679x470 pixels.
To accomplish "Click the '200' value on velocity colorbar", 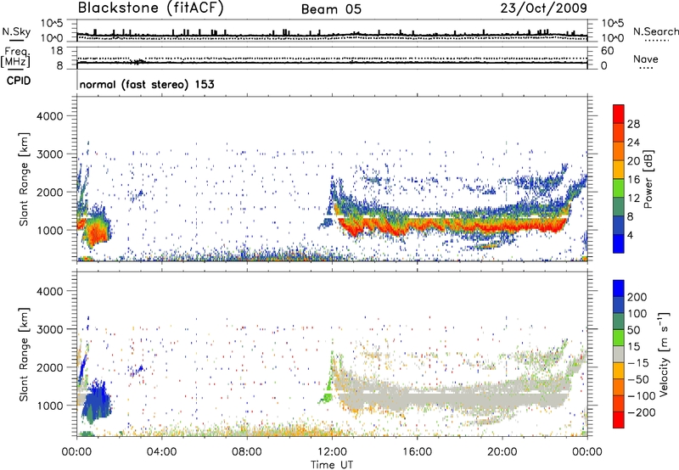I will tap(637, 297).
